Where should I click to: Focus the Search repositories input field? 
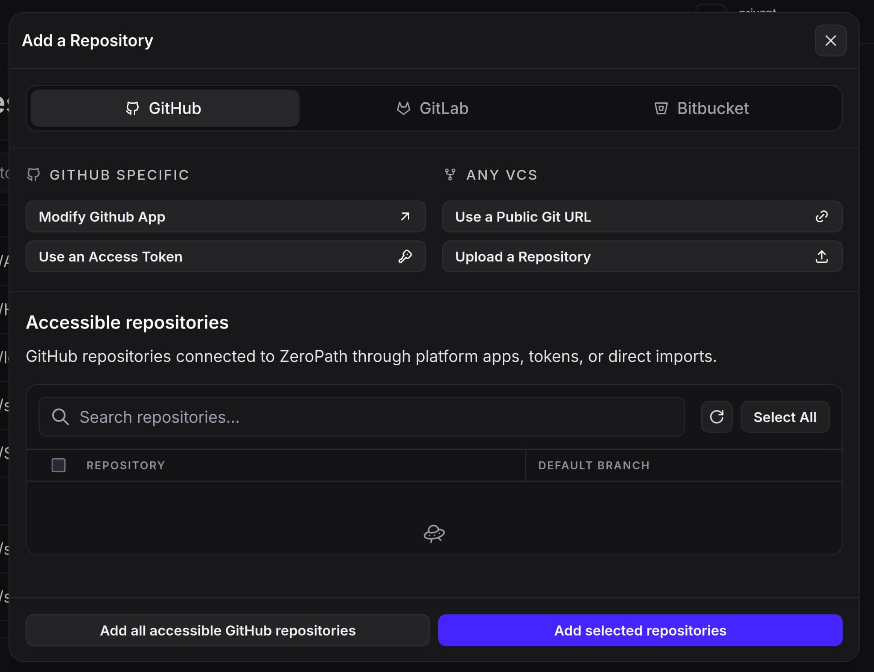point(376,417)
